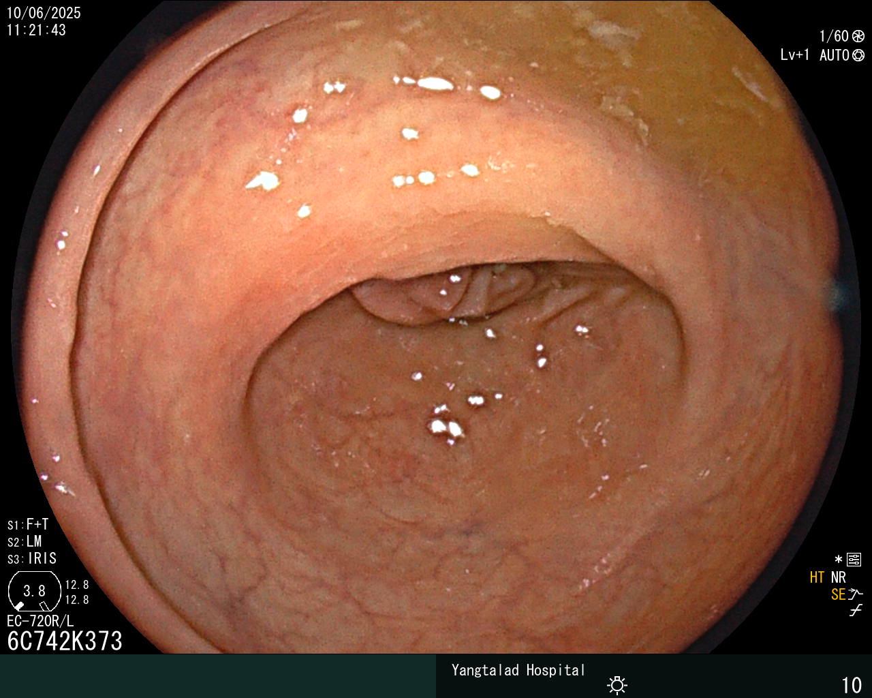
Task: Click the yellow SE indicator
Action: tap(838, 594)
